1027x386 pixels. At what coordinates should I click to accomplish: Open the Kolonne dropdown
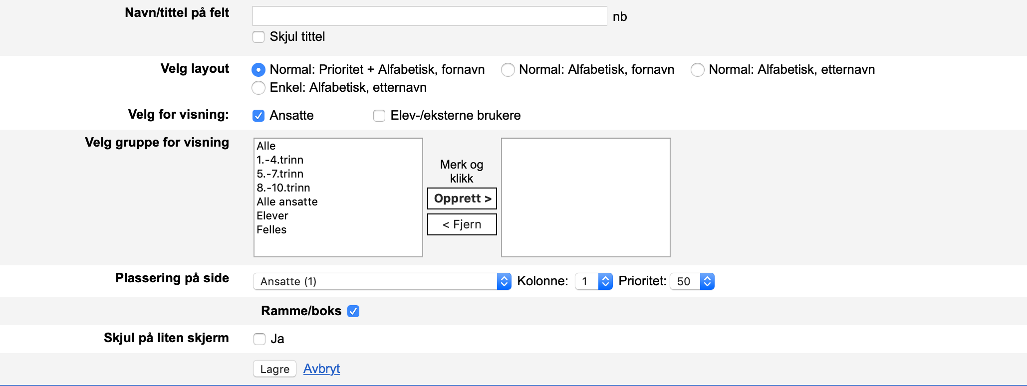(x=593, y=281)
